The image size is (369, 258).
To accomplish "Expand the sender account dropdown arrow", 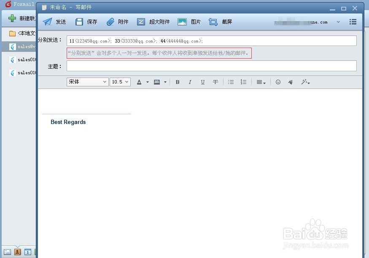I will click(338, 21).
